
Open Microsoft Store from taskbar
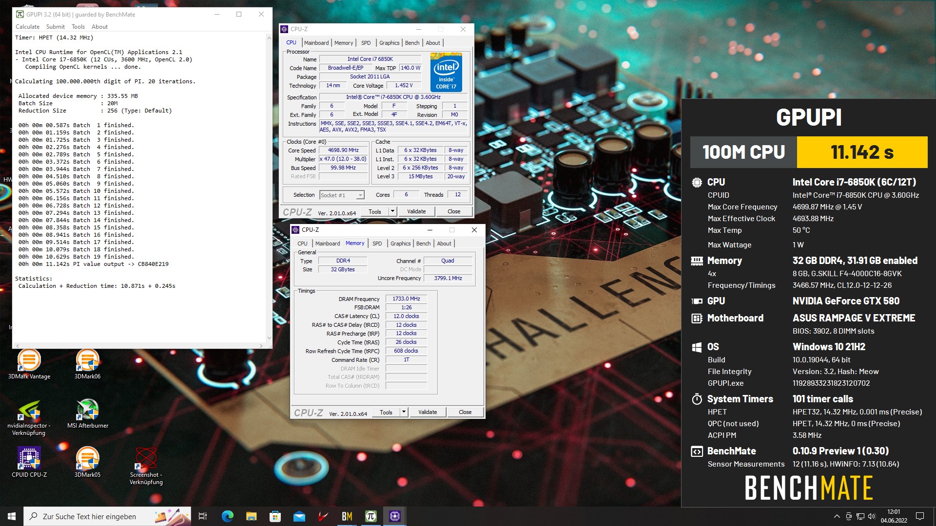click(x=275, y=516)
